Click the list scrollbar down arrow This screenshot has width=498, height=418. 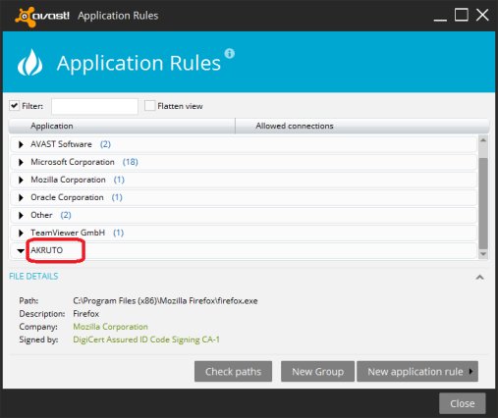point(483,254)
